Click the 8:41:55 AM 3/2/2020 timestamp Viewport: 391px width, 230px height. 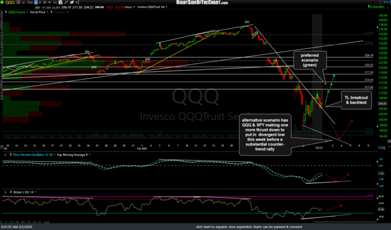pos(16,227)
